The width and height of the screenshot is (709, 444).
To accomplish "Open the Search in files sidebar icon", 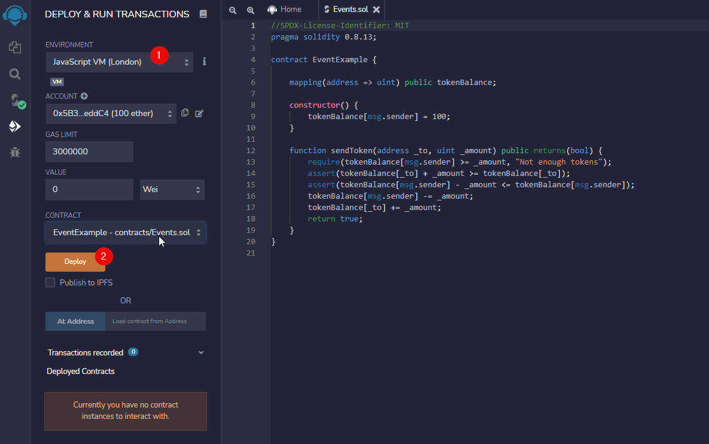I will point(15,74).
